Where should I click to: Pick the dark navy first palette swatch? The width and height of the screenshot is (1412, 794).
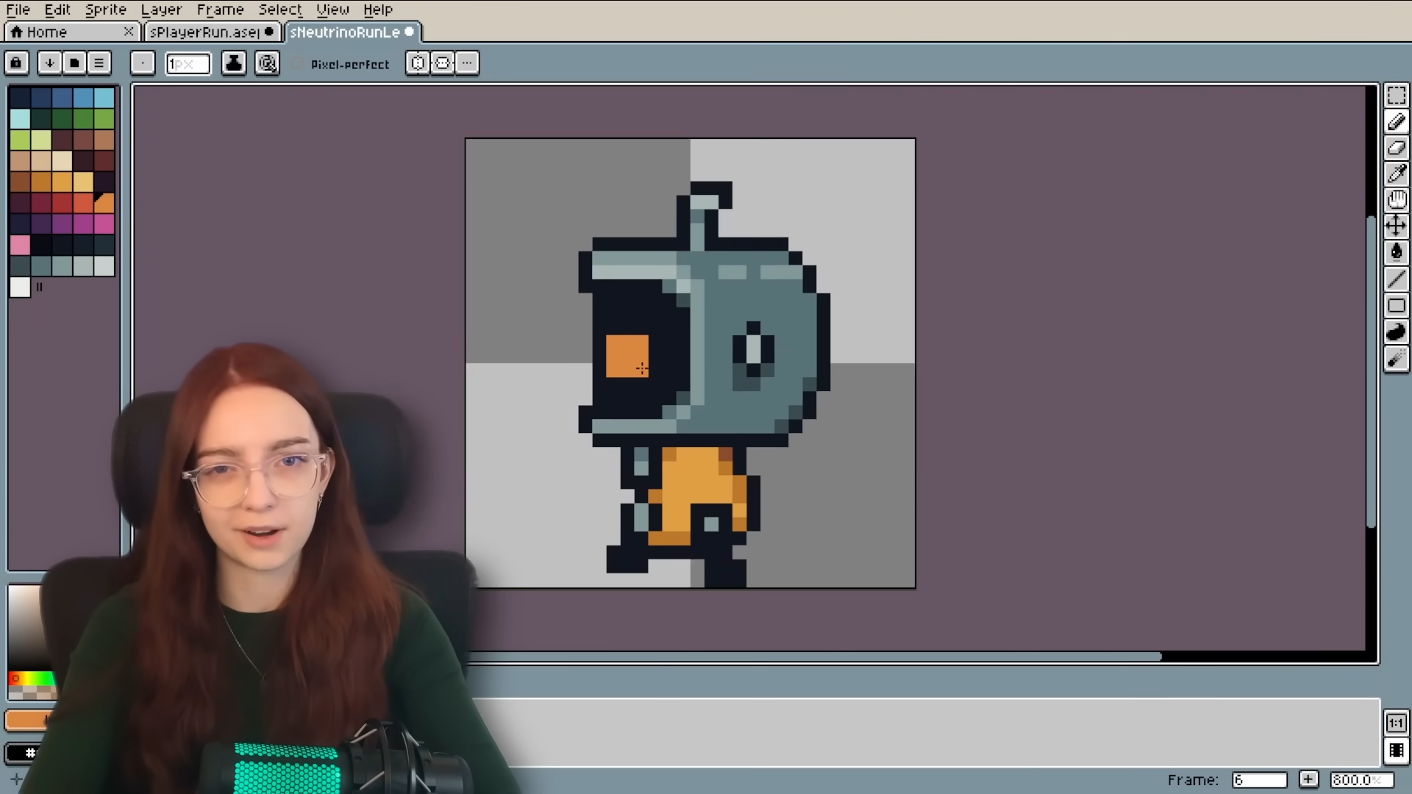pos(20,98)
